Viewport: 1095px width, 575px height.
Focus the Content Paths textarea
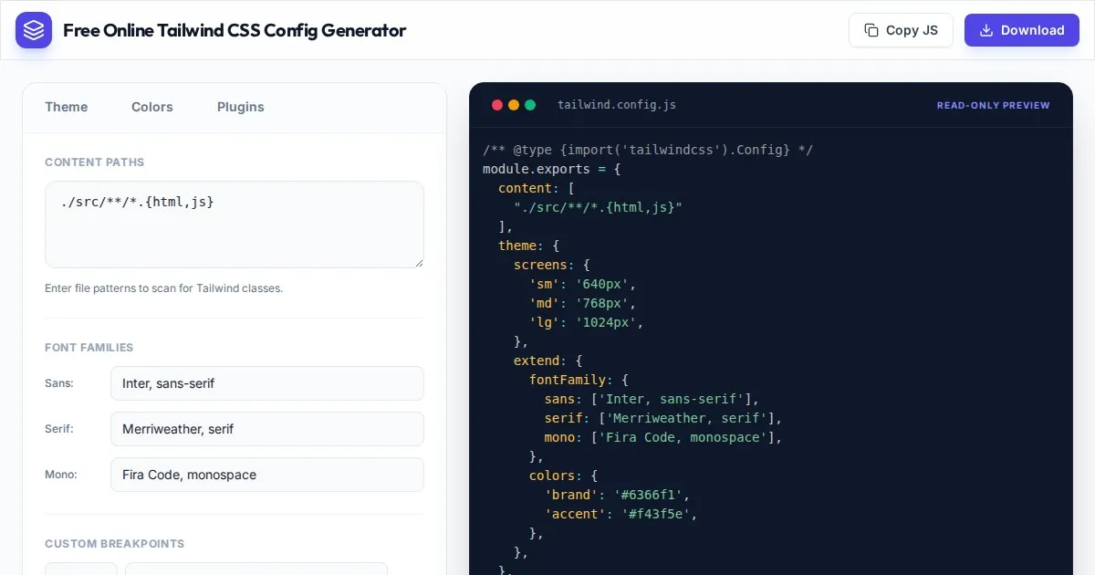[234, 224]
